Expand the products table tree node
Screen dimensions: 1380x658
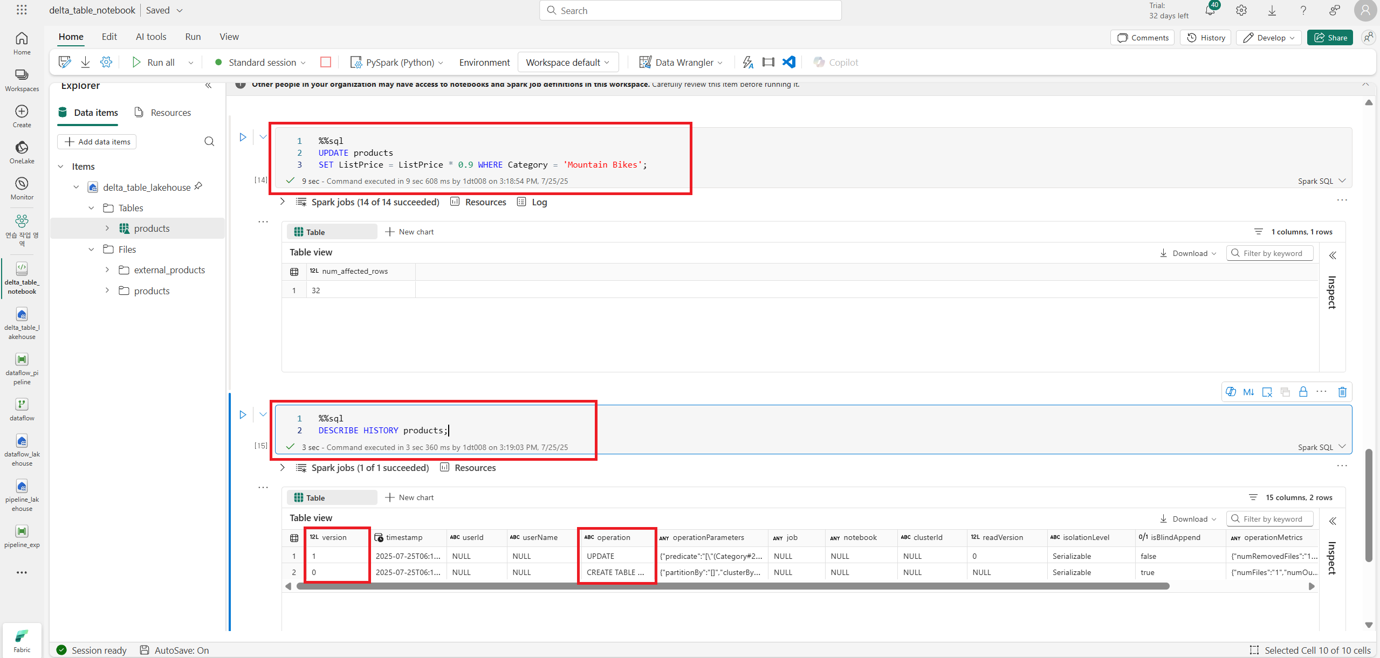point(107,228)
